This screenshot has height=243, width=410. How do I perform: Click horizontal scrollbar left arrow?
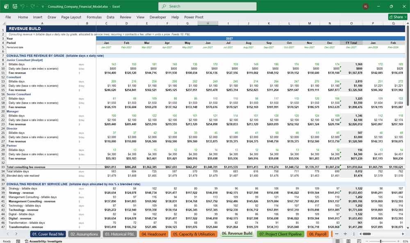click(x=360, y=234)
